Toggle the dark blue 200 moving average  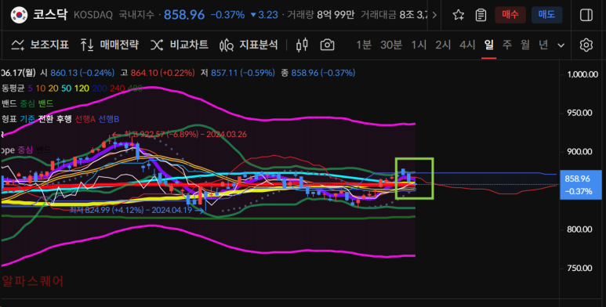(x=100, y=88)
